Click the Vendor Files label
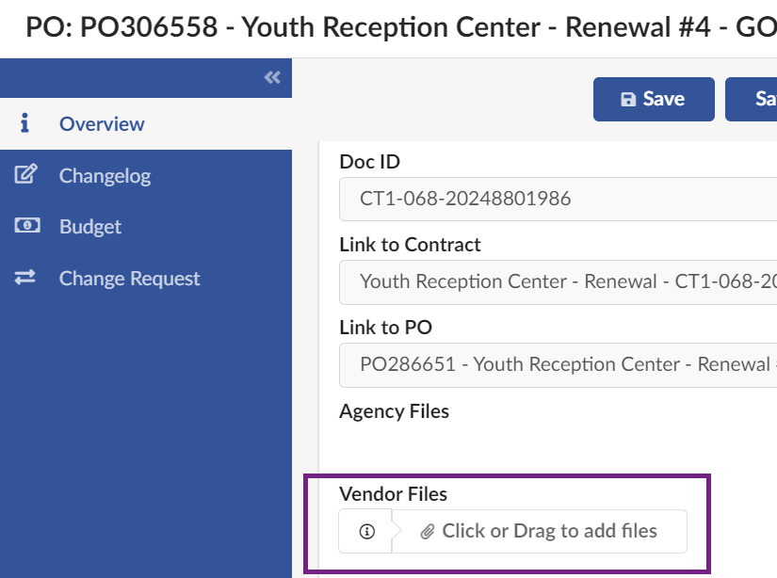 pos(393,493)
